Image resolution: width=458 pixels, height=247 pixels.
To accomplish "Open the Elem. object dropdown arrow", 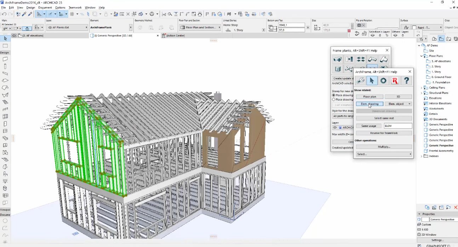I will (x=410, y=104).
